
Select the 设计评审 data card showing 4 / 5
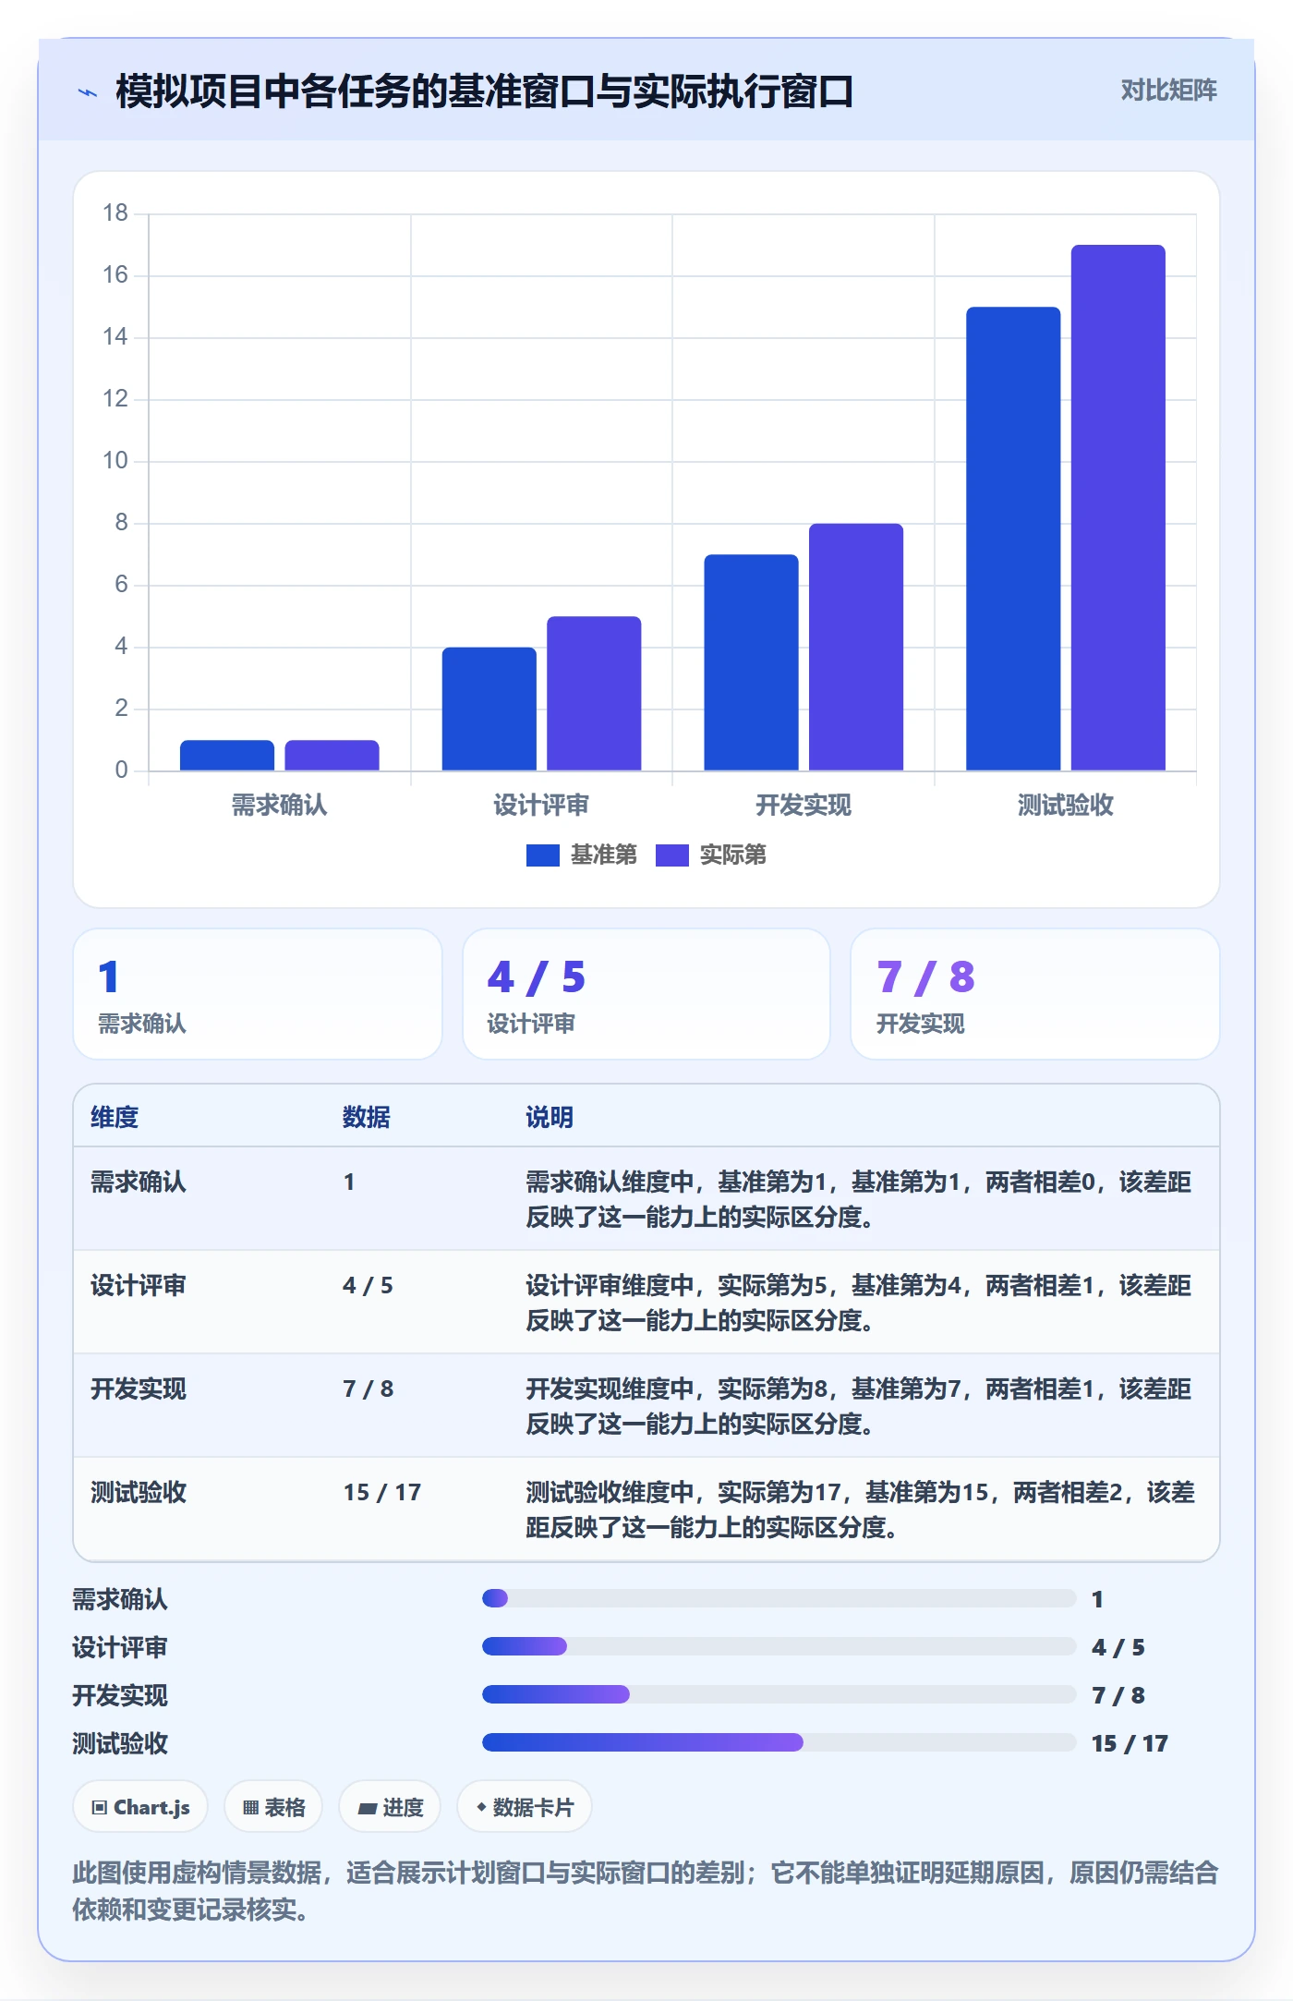coord(646,994)
